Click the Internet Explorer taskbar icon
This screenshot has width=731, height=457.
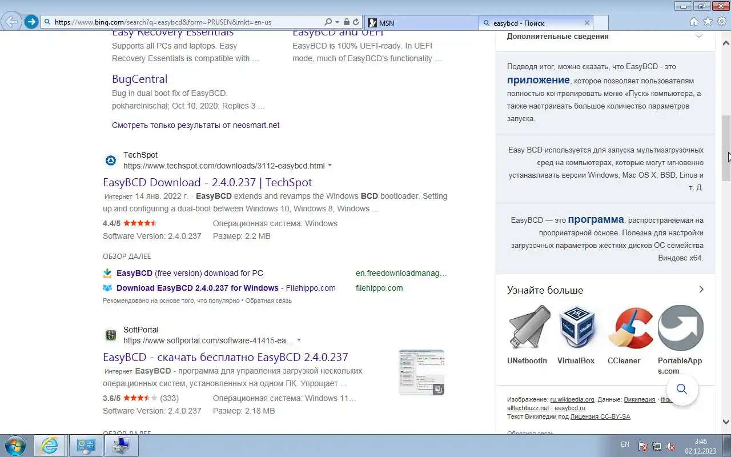point(50,446)
